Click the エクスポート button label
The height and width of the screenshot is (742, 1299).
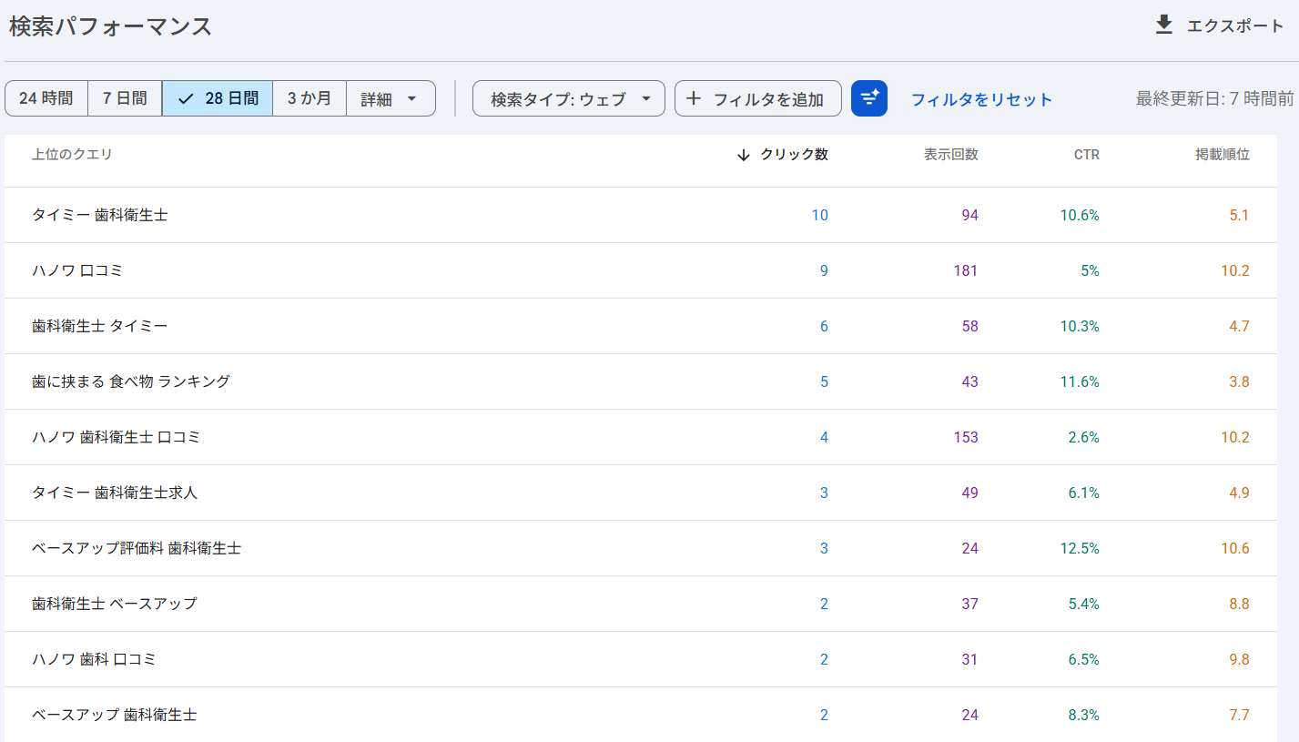[x=1235, y=25]
